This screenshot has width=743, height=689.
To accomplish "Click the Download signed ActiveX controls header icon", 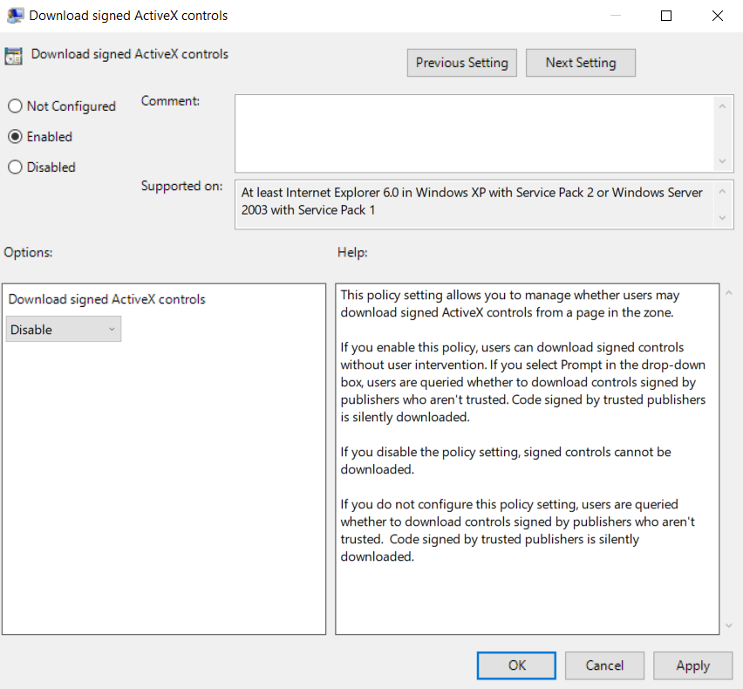I will pos(13,54).
